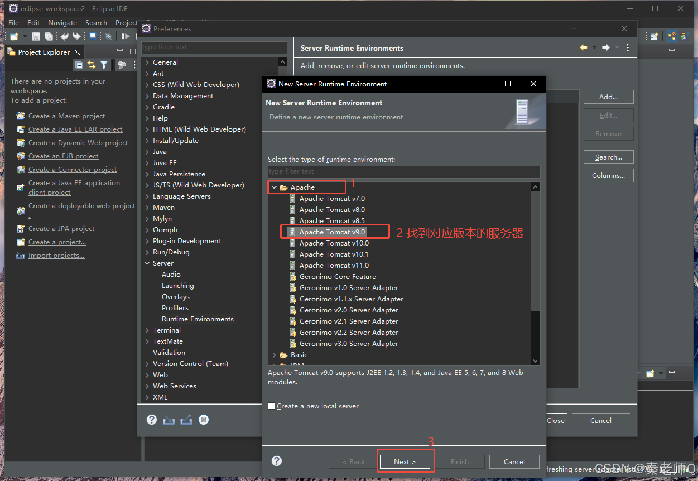The height and width of the screenshot is (481, 698).
Task: Open the back history dropdown in Preferences
Action: coord(595,47)
